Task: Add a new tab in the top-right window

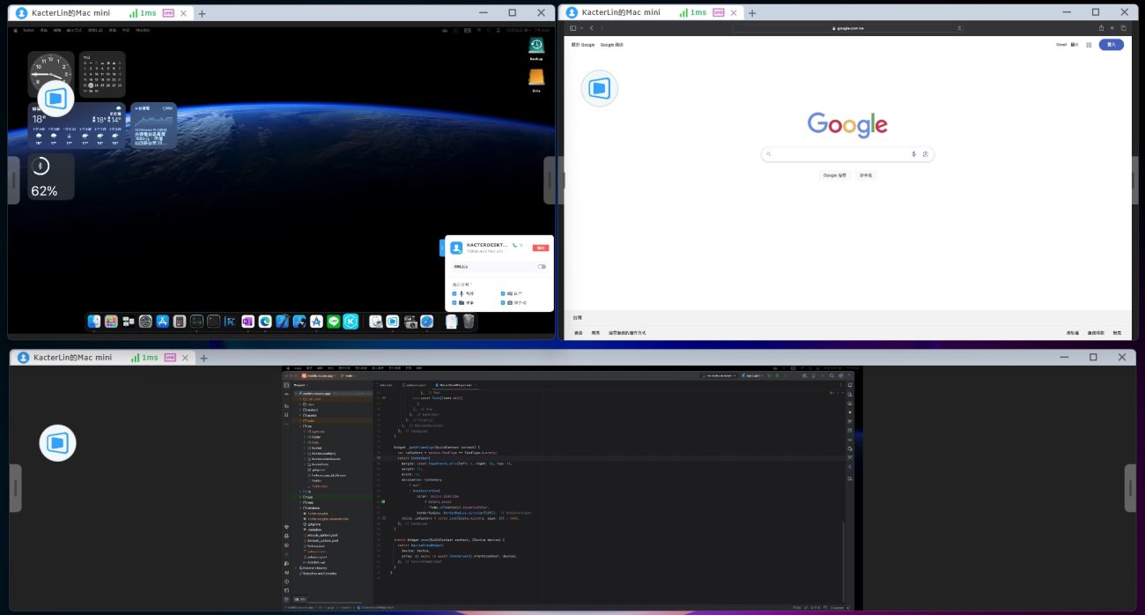Action: pos(751,13)
